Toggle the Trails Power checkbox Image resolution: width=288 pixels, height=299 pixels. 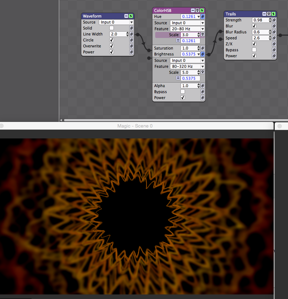point(254,56)
